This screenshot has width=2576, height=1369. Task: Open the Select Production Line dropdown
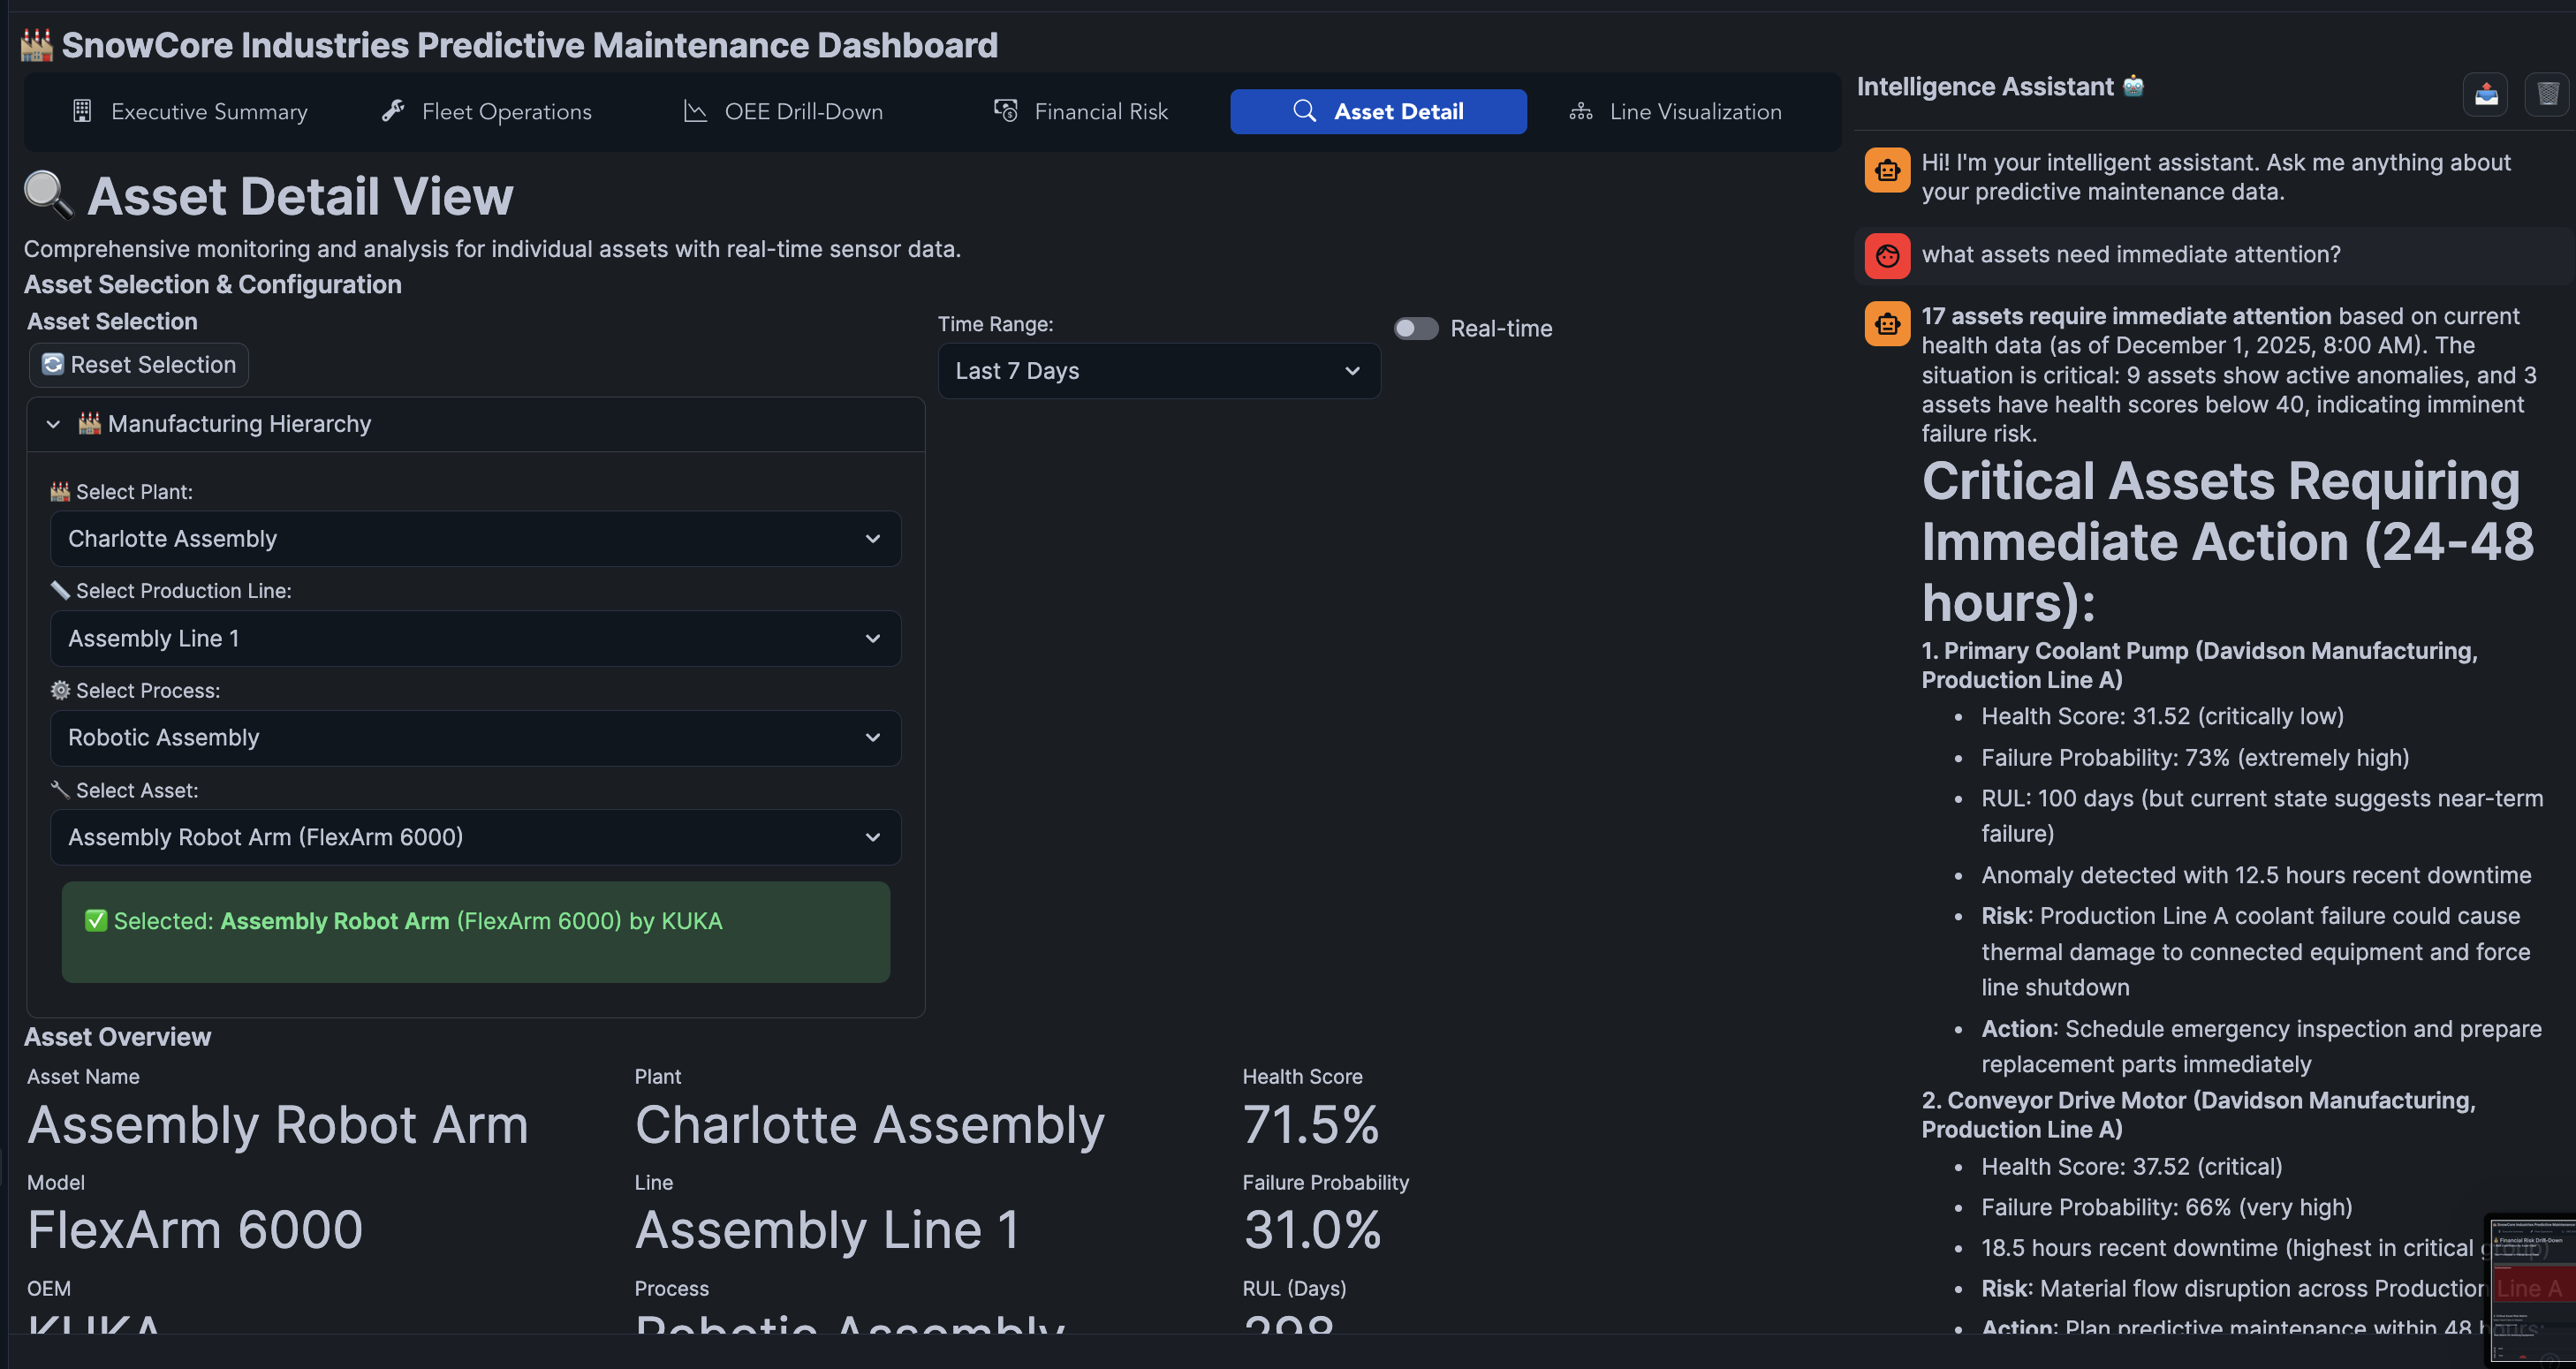[475, 639]
